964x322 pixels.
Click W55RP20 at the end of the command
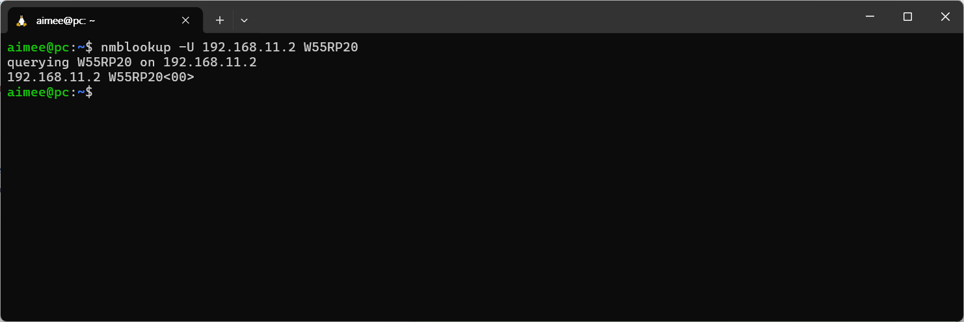tap(330, 47)
